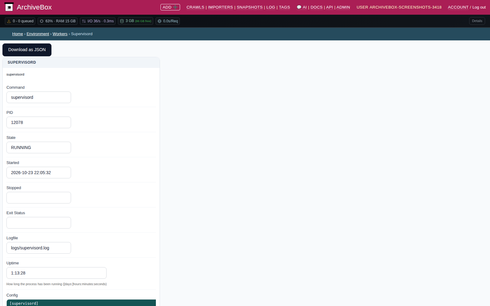Screen dimensions: 490x306
Task: Click the speech bubble AI icon
Action: tap(299, 7)
